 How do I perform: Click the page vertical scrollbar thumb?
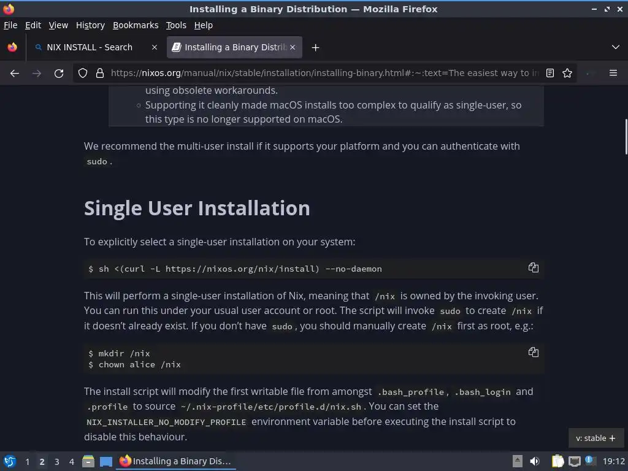[x=626, y=137]
